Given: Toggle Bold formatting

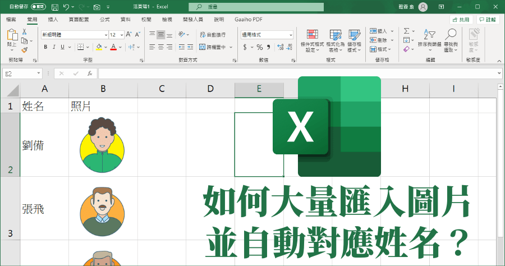Looking at the screenshot, I should click(45, 47).
